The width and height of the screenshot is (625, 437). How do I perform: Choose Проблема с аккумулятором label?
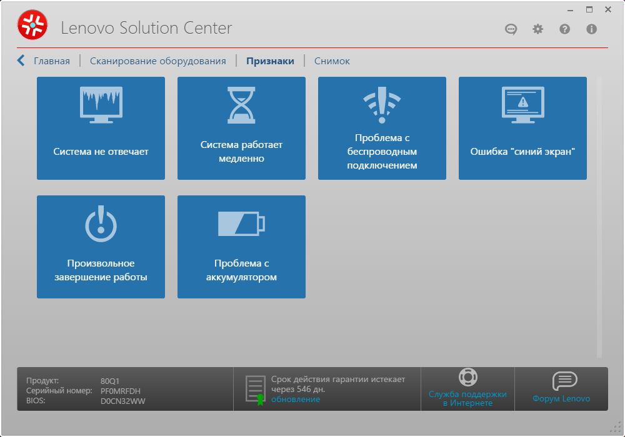[x=241, y=270]
